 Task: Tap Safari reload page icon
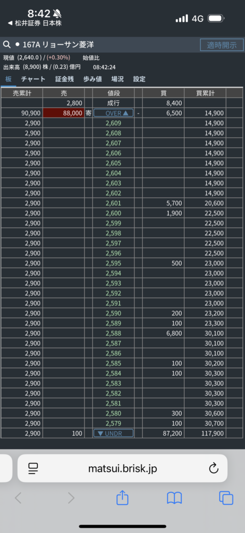213,468
